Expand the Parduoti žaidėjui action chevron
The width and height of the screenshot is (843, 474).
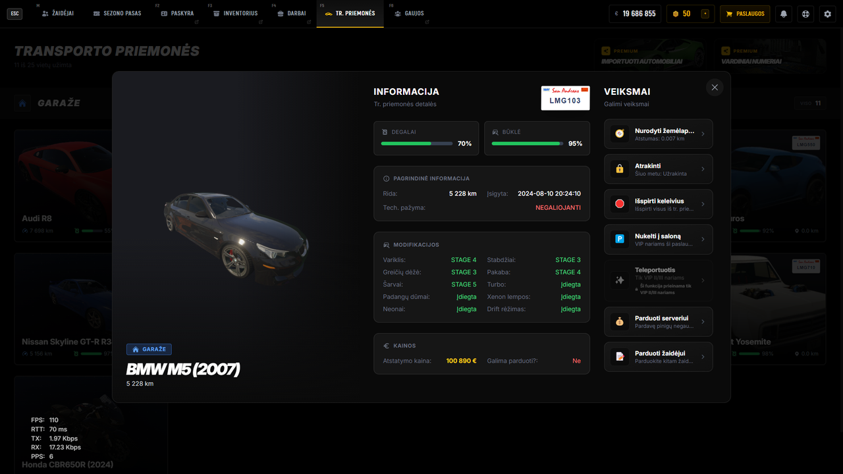tap(703, 357)
